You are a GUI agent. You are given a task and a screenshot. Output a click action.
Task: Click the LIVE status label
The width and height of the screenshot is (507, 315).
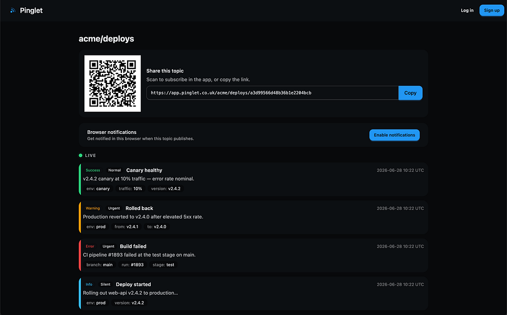(x=90, y=155)
